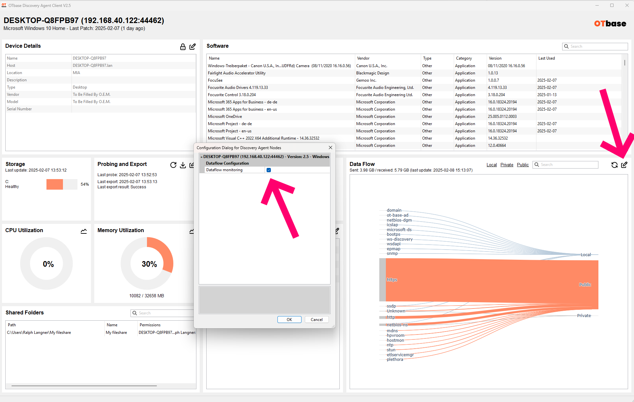634x402 pixels.
Task: Click the Probing and Export refresh icon
Action: point(173,165)
